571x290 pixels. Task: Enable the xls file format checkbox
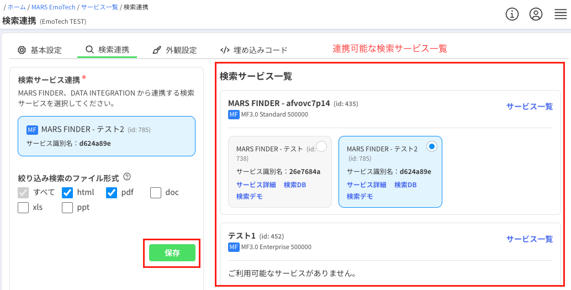23,208
